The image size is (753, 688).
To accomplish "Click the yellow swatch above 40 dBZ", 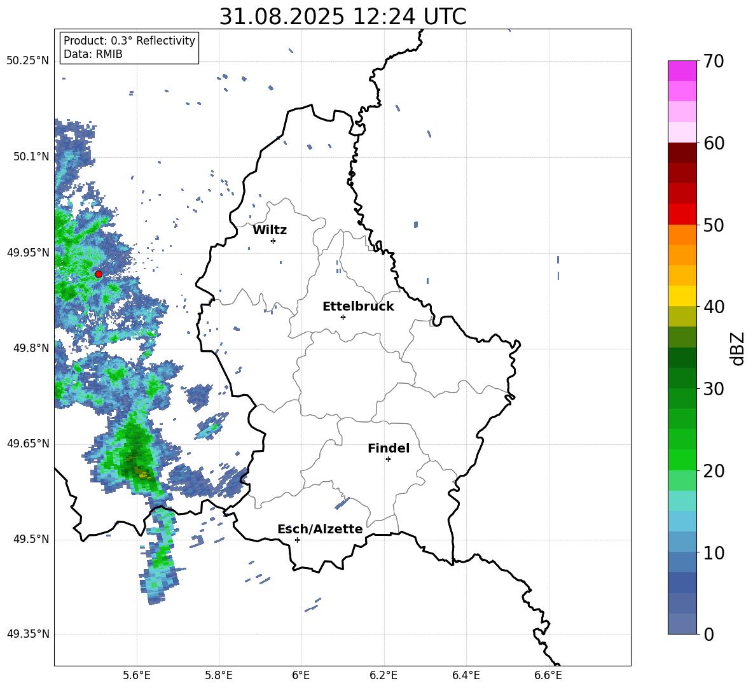I will 682,296.
